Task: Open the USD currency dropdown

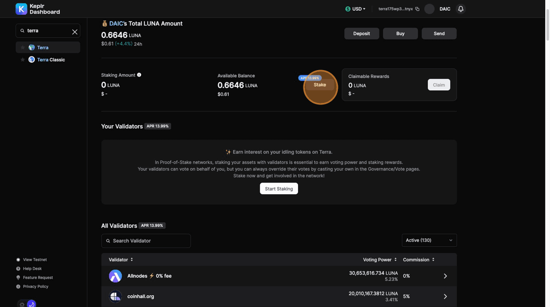Action: coord(356,9)
